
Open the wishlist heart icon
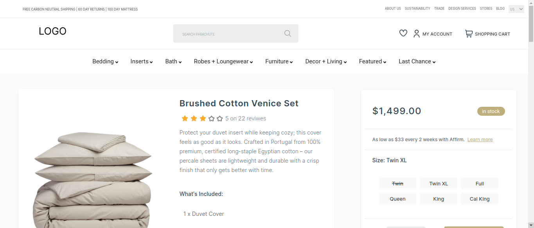point(403,34)
